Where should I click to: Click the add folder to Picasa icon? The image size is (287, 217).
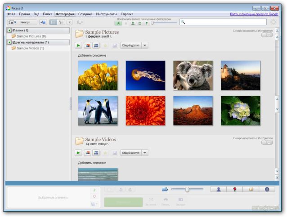tap(43, 22)
